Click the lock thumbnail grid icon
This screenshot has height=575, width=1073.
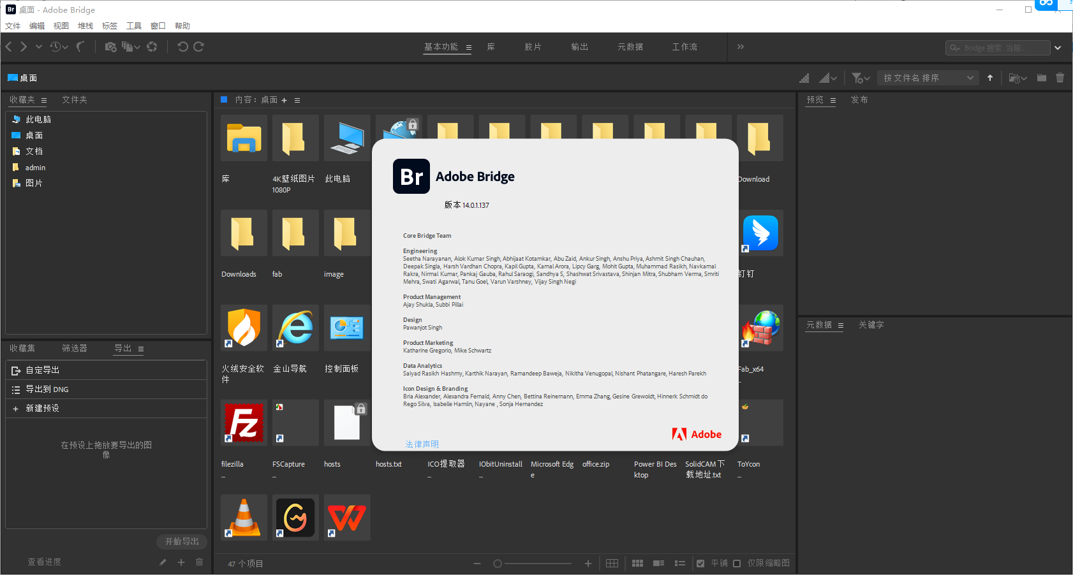click(612, 564)
